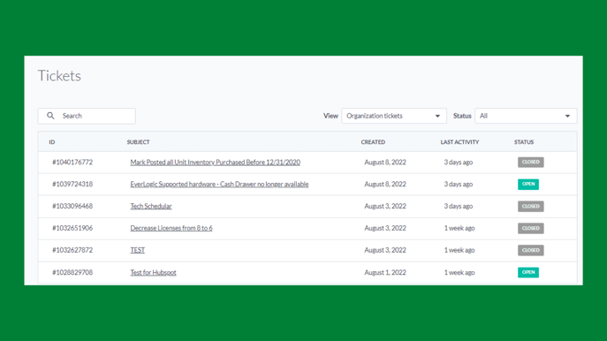Image resolution: width=607 pixels, height=341 pixels.
Task: Sort by the STATUS column header
Action: tap(524, 142)
